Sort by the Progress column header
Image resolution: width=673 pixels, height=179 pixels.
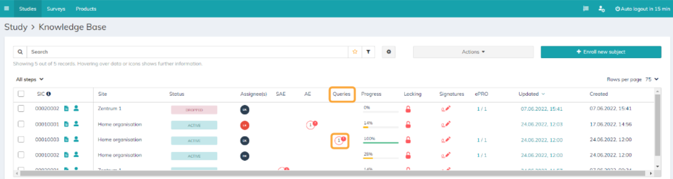[371, 94]
